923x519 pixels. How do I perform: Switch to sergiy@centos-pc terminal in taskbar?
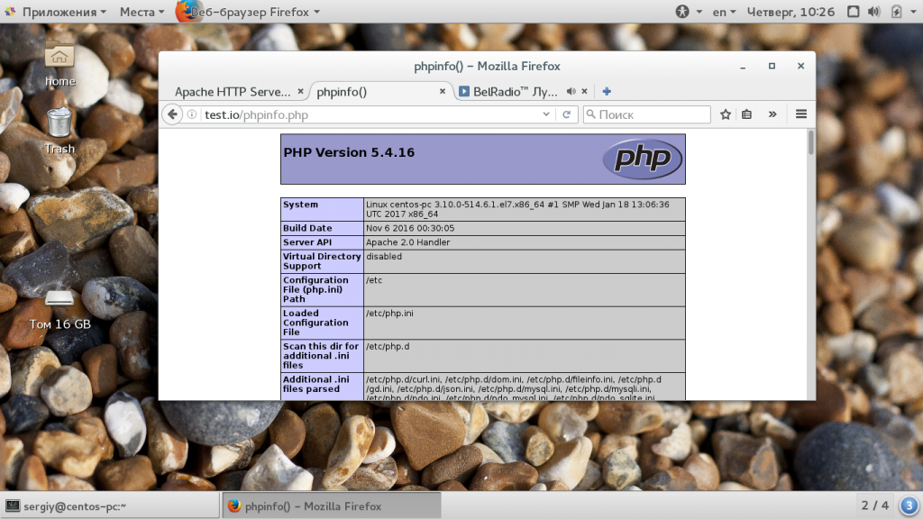110,506
